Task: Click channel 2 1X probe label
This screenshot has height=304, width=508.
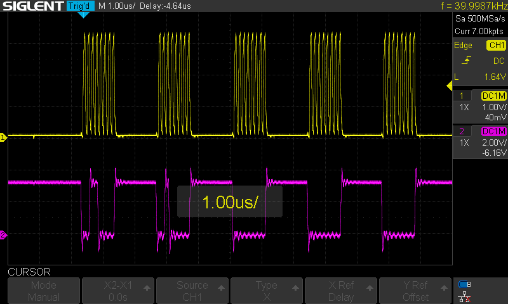Action: 464,142
